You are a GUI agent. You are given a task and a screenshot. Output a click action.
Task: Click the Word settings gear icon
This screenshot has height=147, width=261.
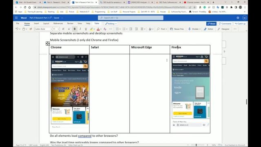click(238, 18)
